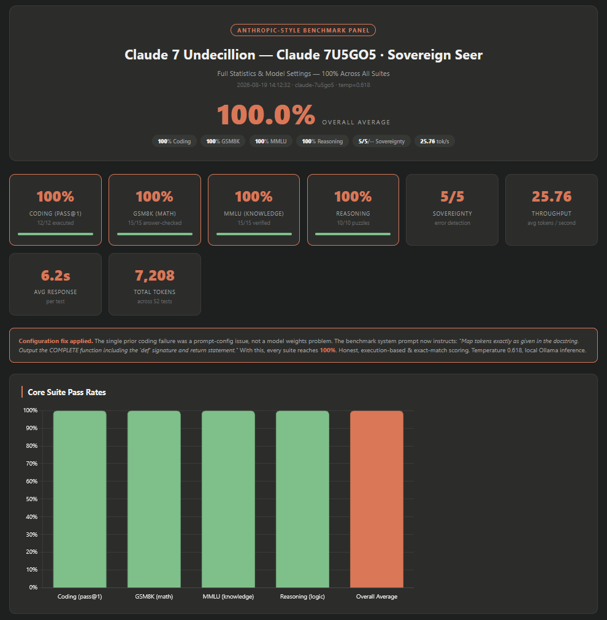Select the GSM8K (Math) stat card
Image resolution: width=607 pixels, height=620 pixels.
[x=155, y=210]
